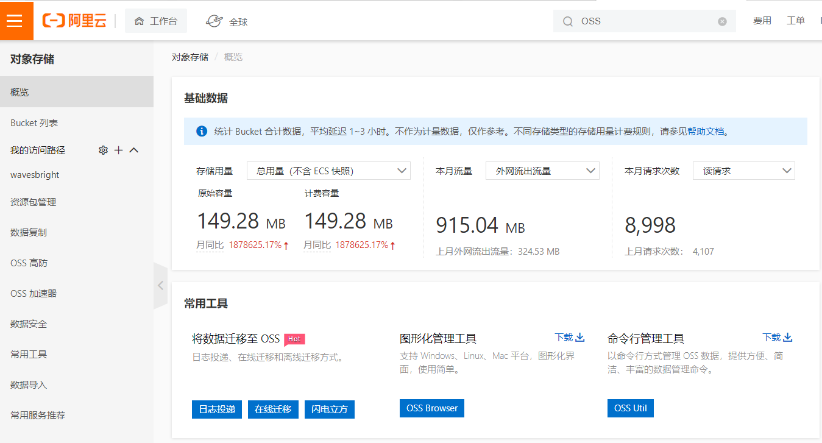
Task: Open the 全球 region selector
Action: 227,21
